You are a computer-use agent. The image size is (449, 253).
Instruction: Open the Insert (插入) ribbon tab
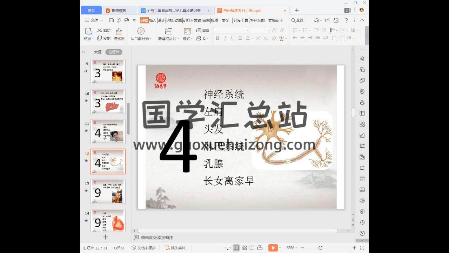[153, 20]
